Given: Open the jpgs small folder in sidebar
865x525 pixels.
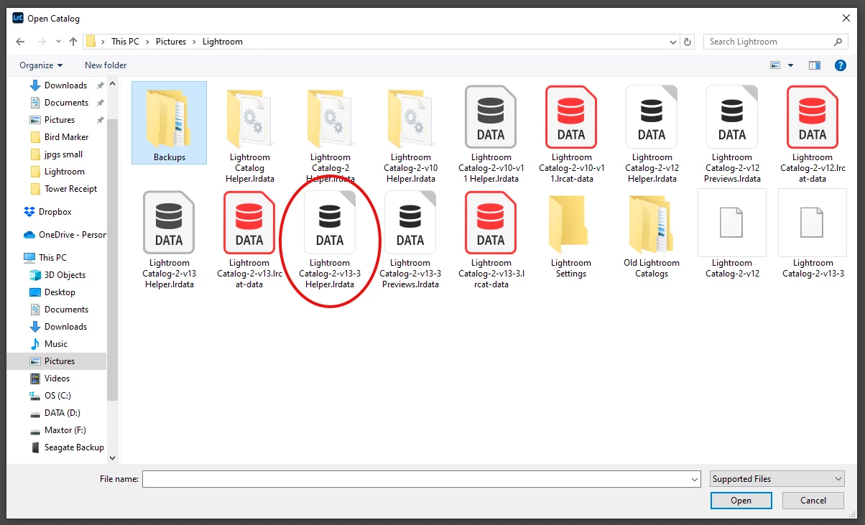Looking at the screenshot, I should pyautogui.click(x=63, y=154).
